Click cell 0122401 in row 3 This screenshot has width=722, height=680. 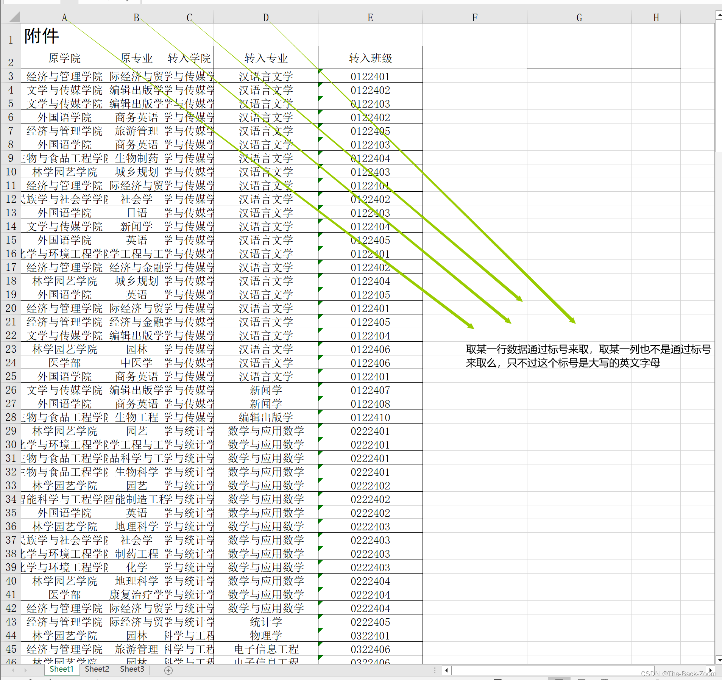click(370, 76)
